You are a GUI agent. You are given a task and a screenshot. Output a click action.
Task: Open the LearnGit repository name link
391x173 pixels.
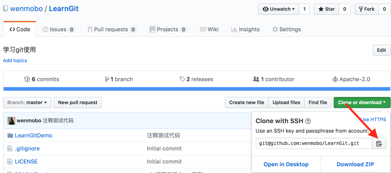pyautogui.click(x=64, y=9)
